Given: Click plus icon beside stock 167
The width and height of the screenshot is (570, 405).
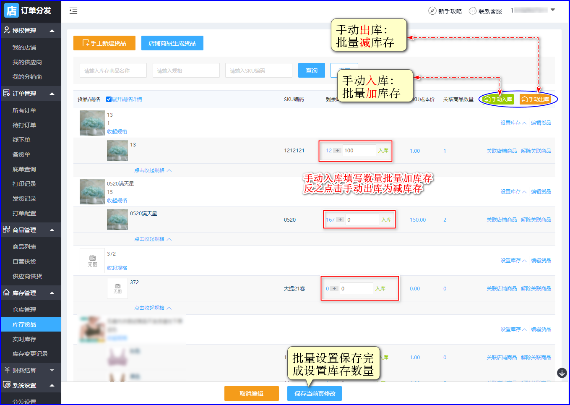Looking at the screenshot, I should (x=340, y=220).
